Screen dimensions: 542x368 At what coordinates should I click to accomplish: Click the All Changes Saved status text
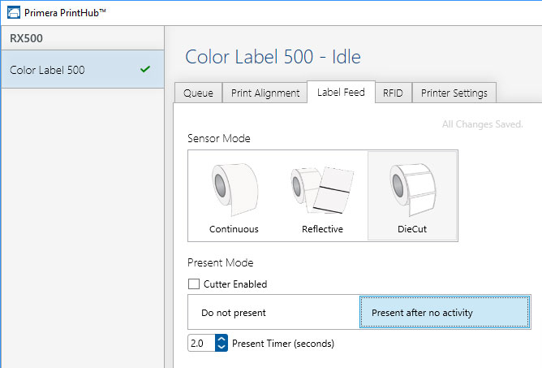click(x=483, y=124)
